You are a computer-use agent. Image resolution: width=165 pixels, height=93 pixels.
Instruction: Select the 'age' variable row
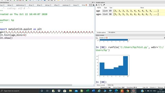(130, 11)
